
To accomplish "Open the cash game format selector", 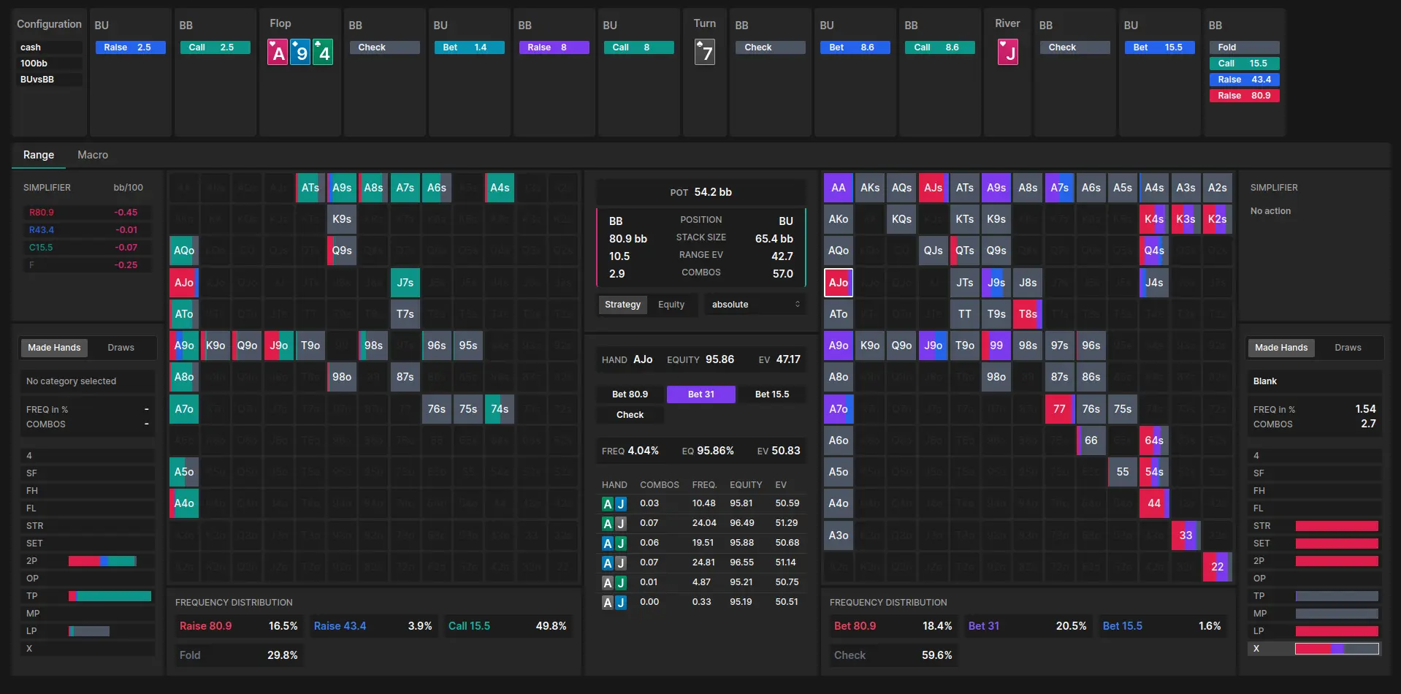I will [48, 47].
